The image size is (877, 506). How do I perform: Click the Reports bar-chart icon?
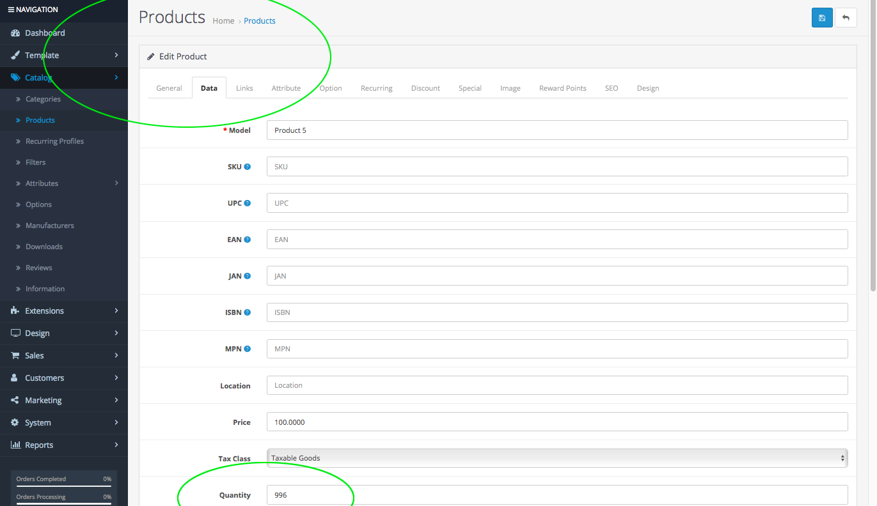pyautogui.click(x=15, y=445)
